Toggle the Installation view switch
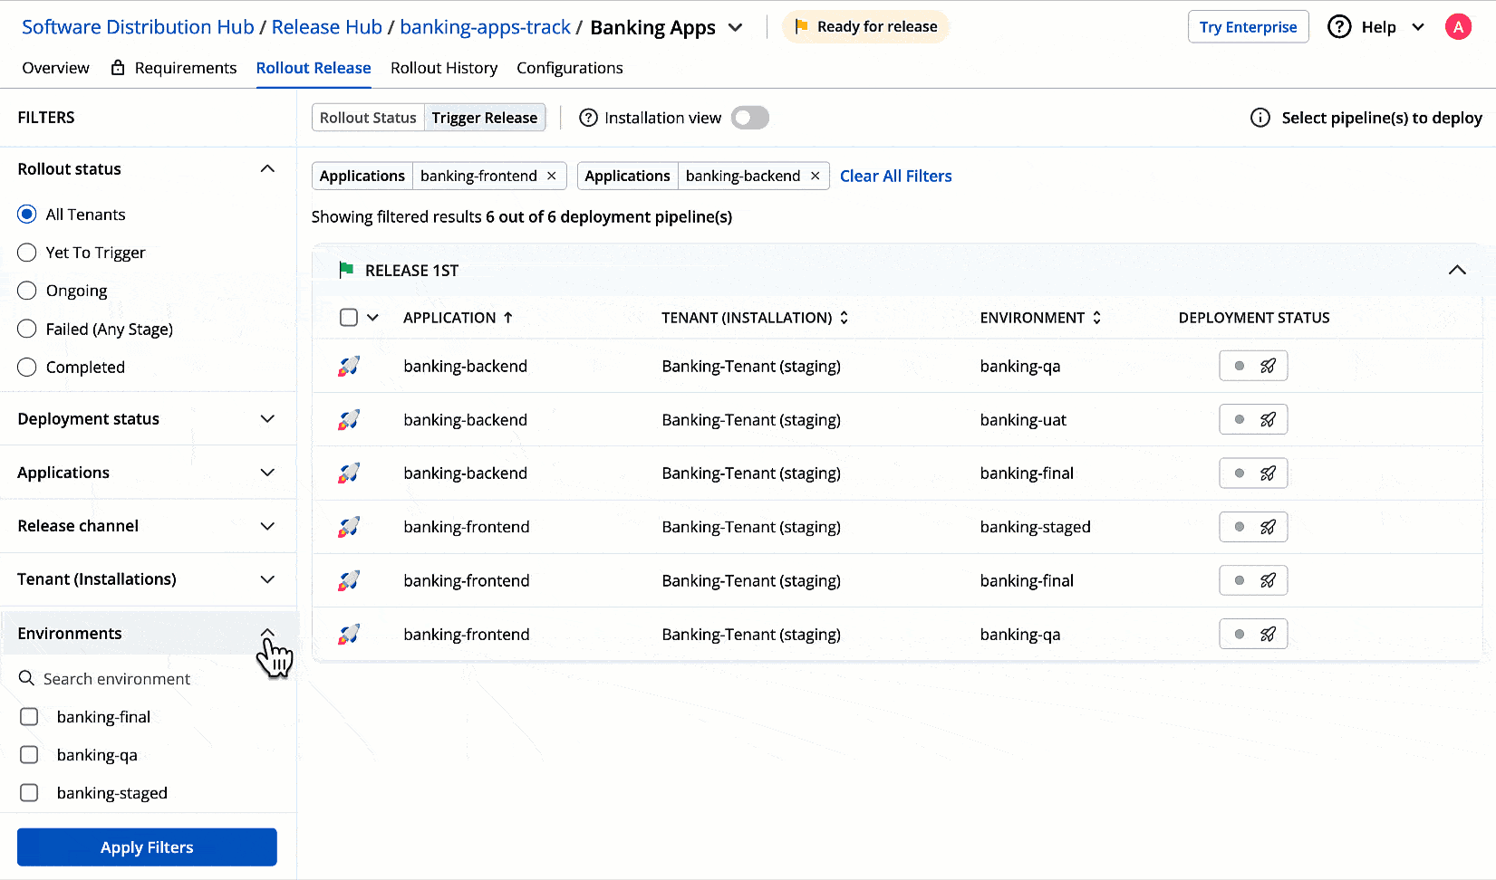 (749, 118)
